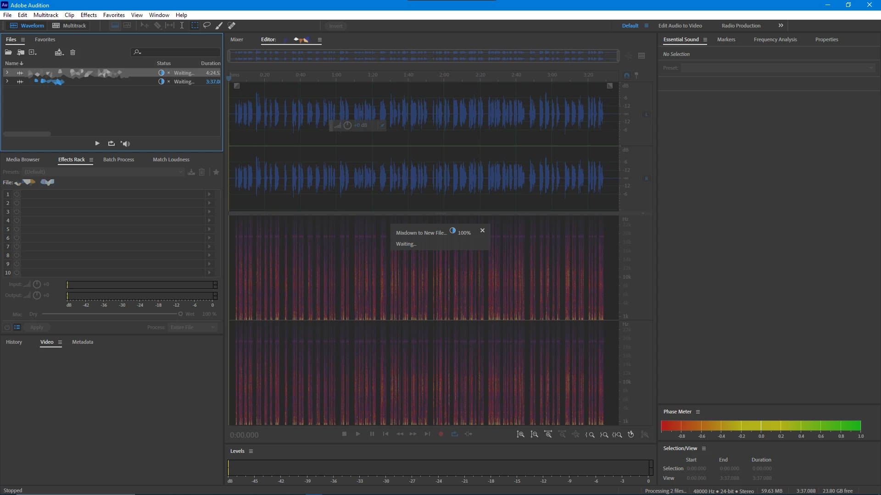This screenshot has width=881, height=495.
Task: Expand more workspaces chevron
Action: pyautogui.click(x=781, y=26)
